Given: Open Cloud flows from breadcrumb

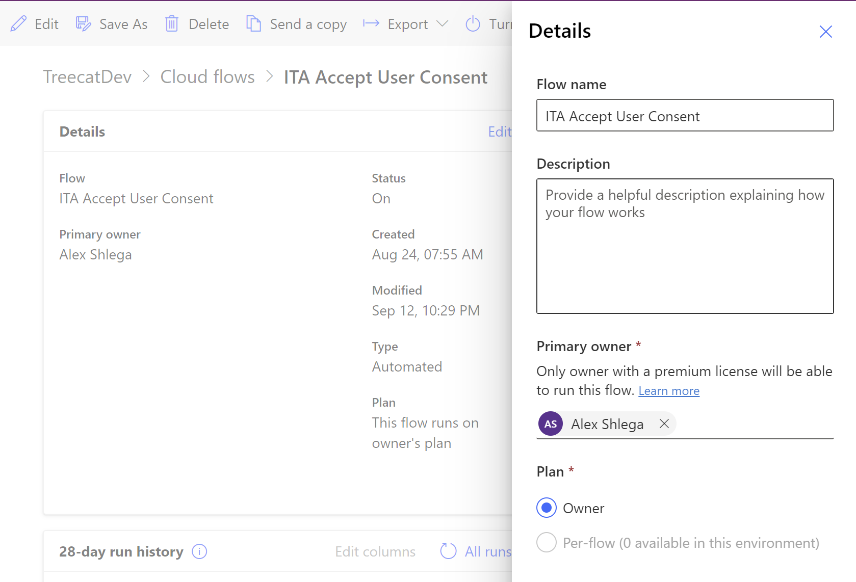Looking at the screenshot, I should [207, 77].
